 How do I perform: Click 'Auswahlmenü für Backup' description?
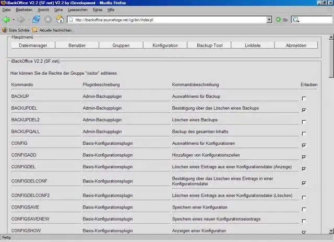click(x=196, y=96)
